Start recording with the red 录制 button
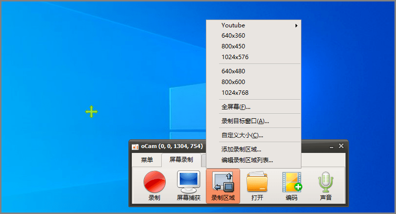Screen dimensions: 396x214 154,186
